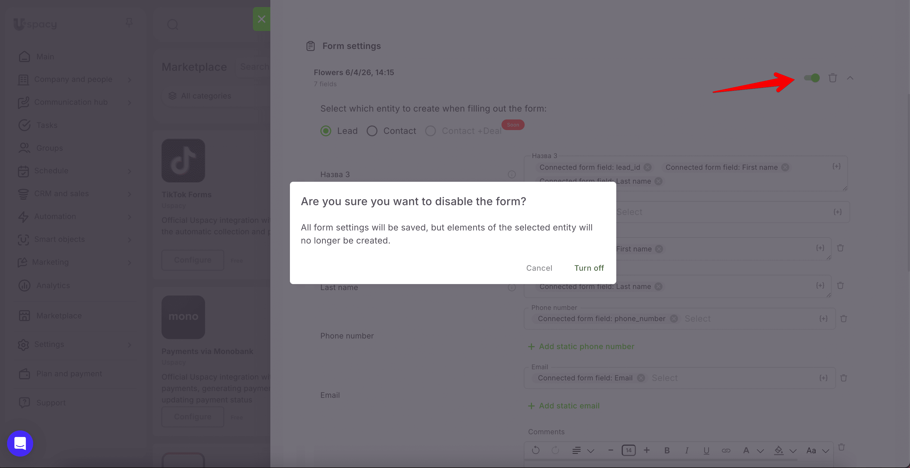Delete the First name field row
Image resolution: width=910 pixels, height=468 pixels.
pos(840,248)
